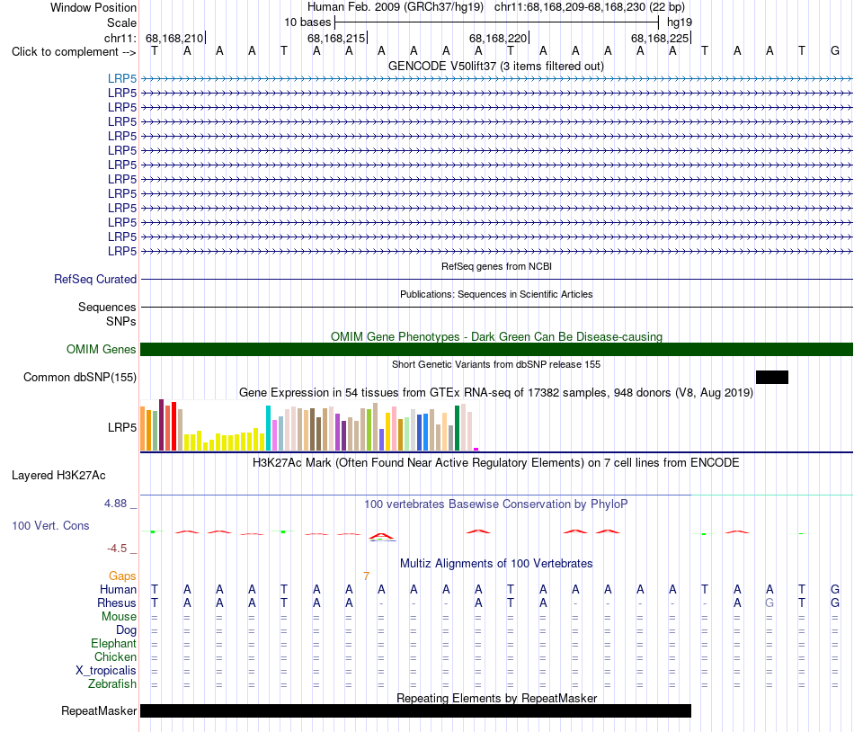Click the chr11 ruler label
This screenshot has width=854, height=732.
tap(120, 38)
